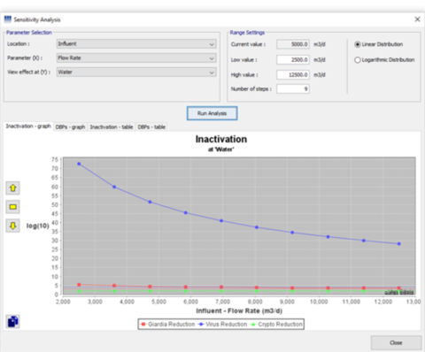Click the copy graph icon
This screenshot has width=425, height=352.
(x=12, y=321)
